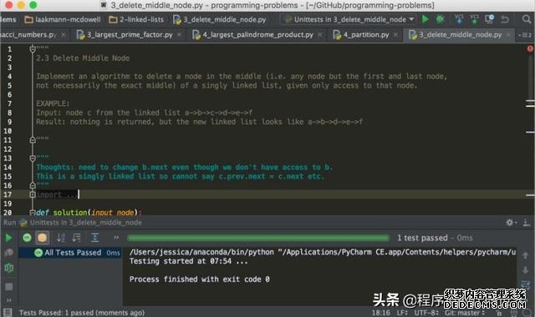
Task: Expand the folded import block at line 17
Action: pos(33,194)
